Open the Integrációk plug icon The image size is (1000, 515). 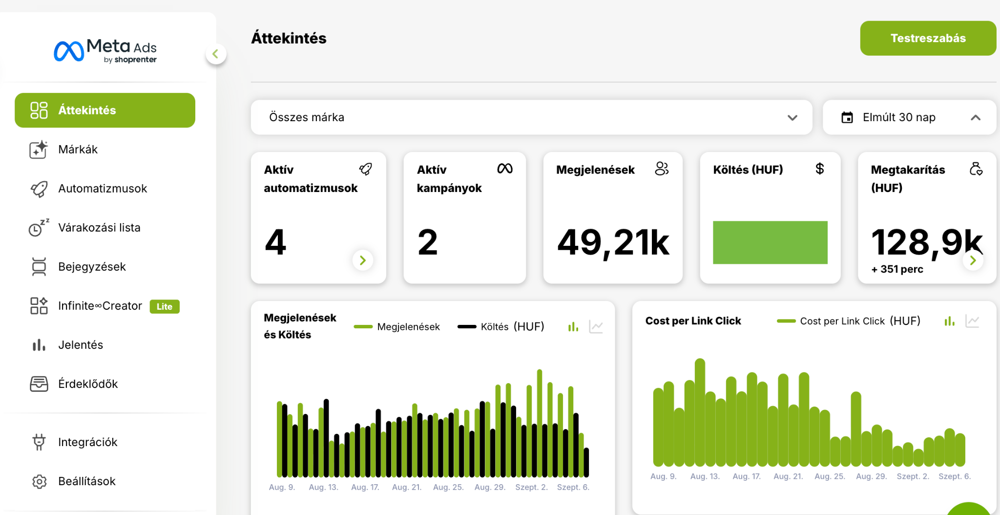pos(39,442)
